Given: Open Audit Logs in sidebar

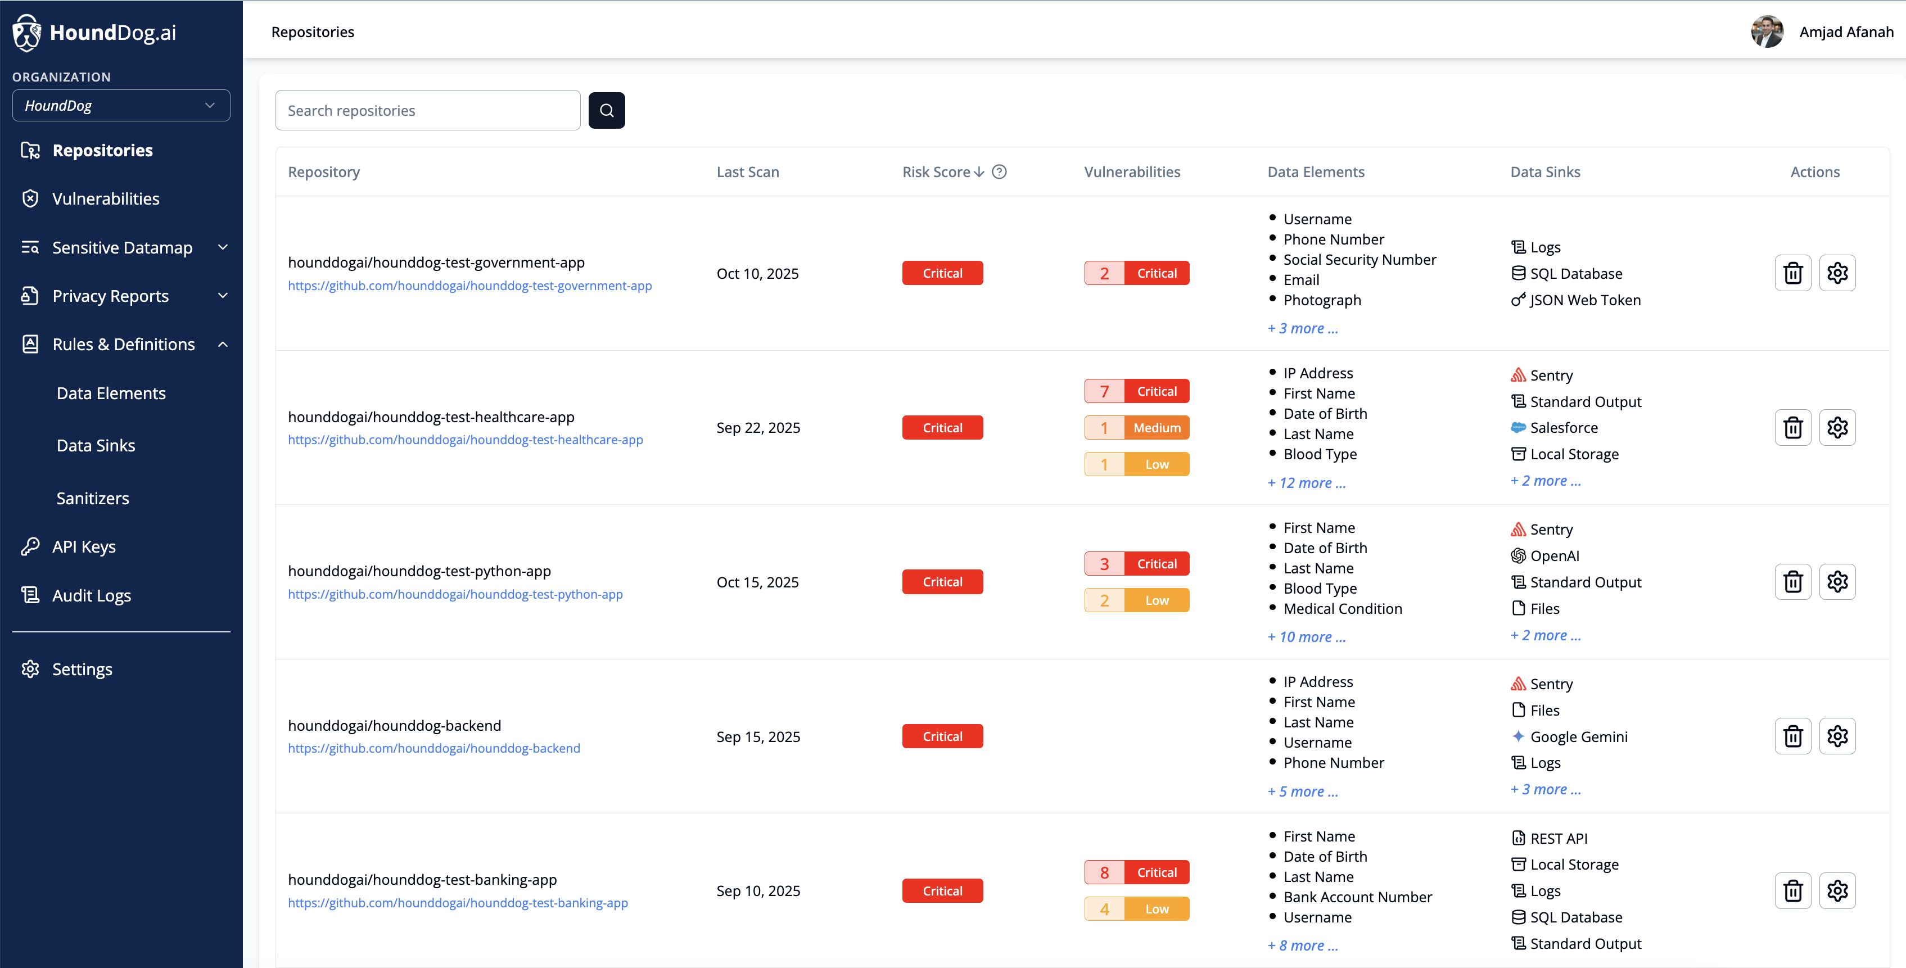Looking at the screenshot, I should 92,595.
